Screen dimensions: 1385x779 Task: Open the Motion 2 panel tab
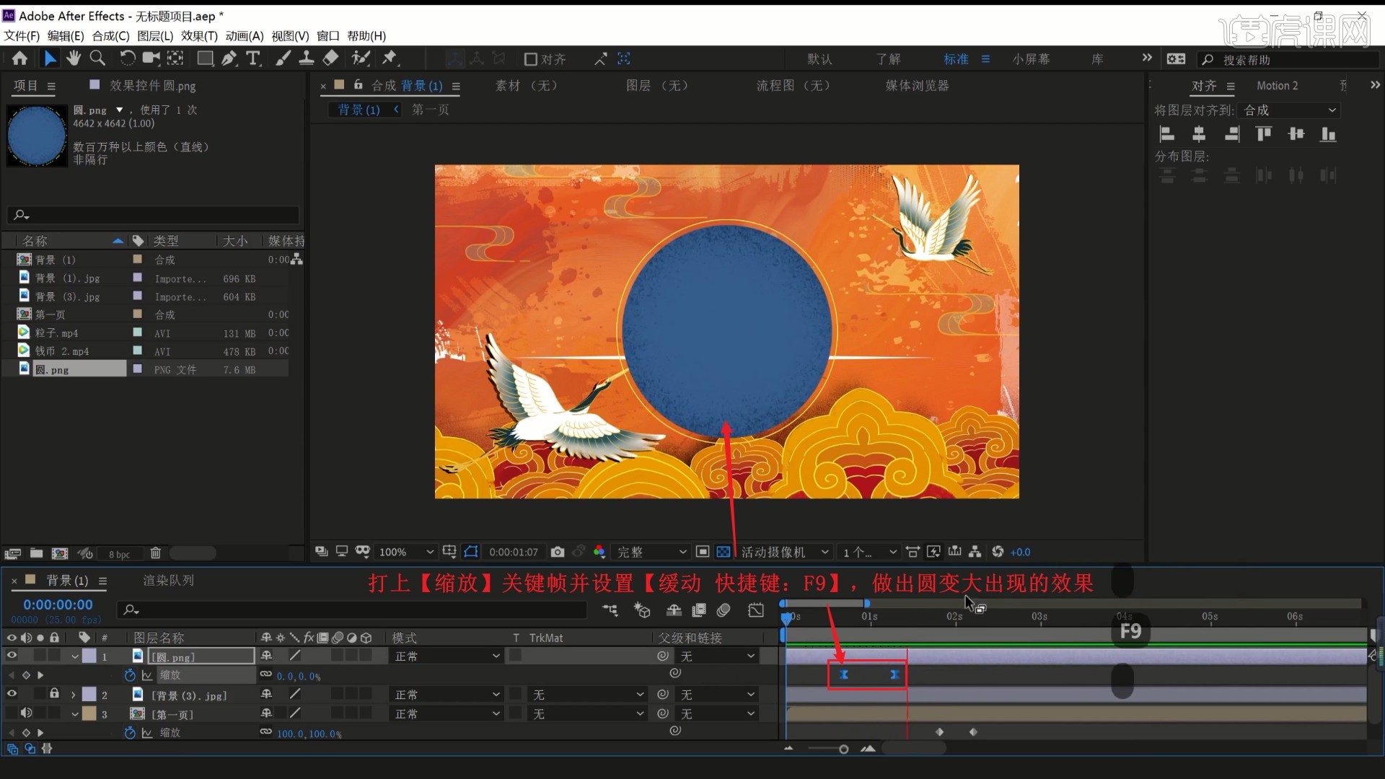1277,86
